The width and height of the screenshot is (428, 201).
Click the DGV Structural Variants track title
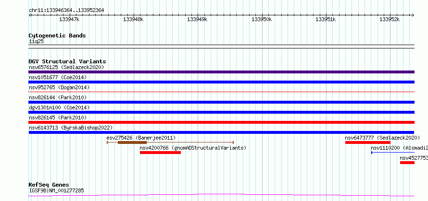tap(67, 61)
